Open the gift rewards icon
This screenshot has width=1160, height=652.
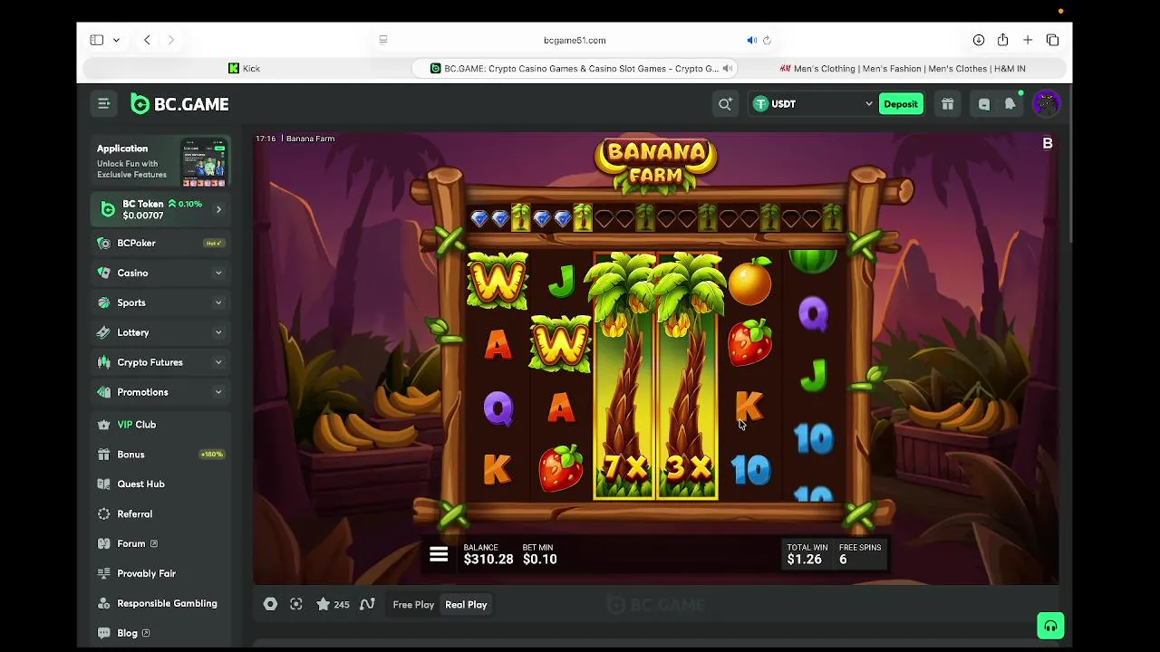947,104
